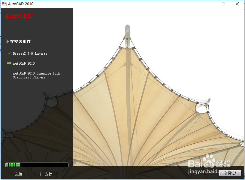
Task: Open the 支持 support link
Action: pyautogui.click(x=48, y=174)
